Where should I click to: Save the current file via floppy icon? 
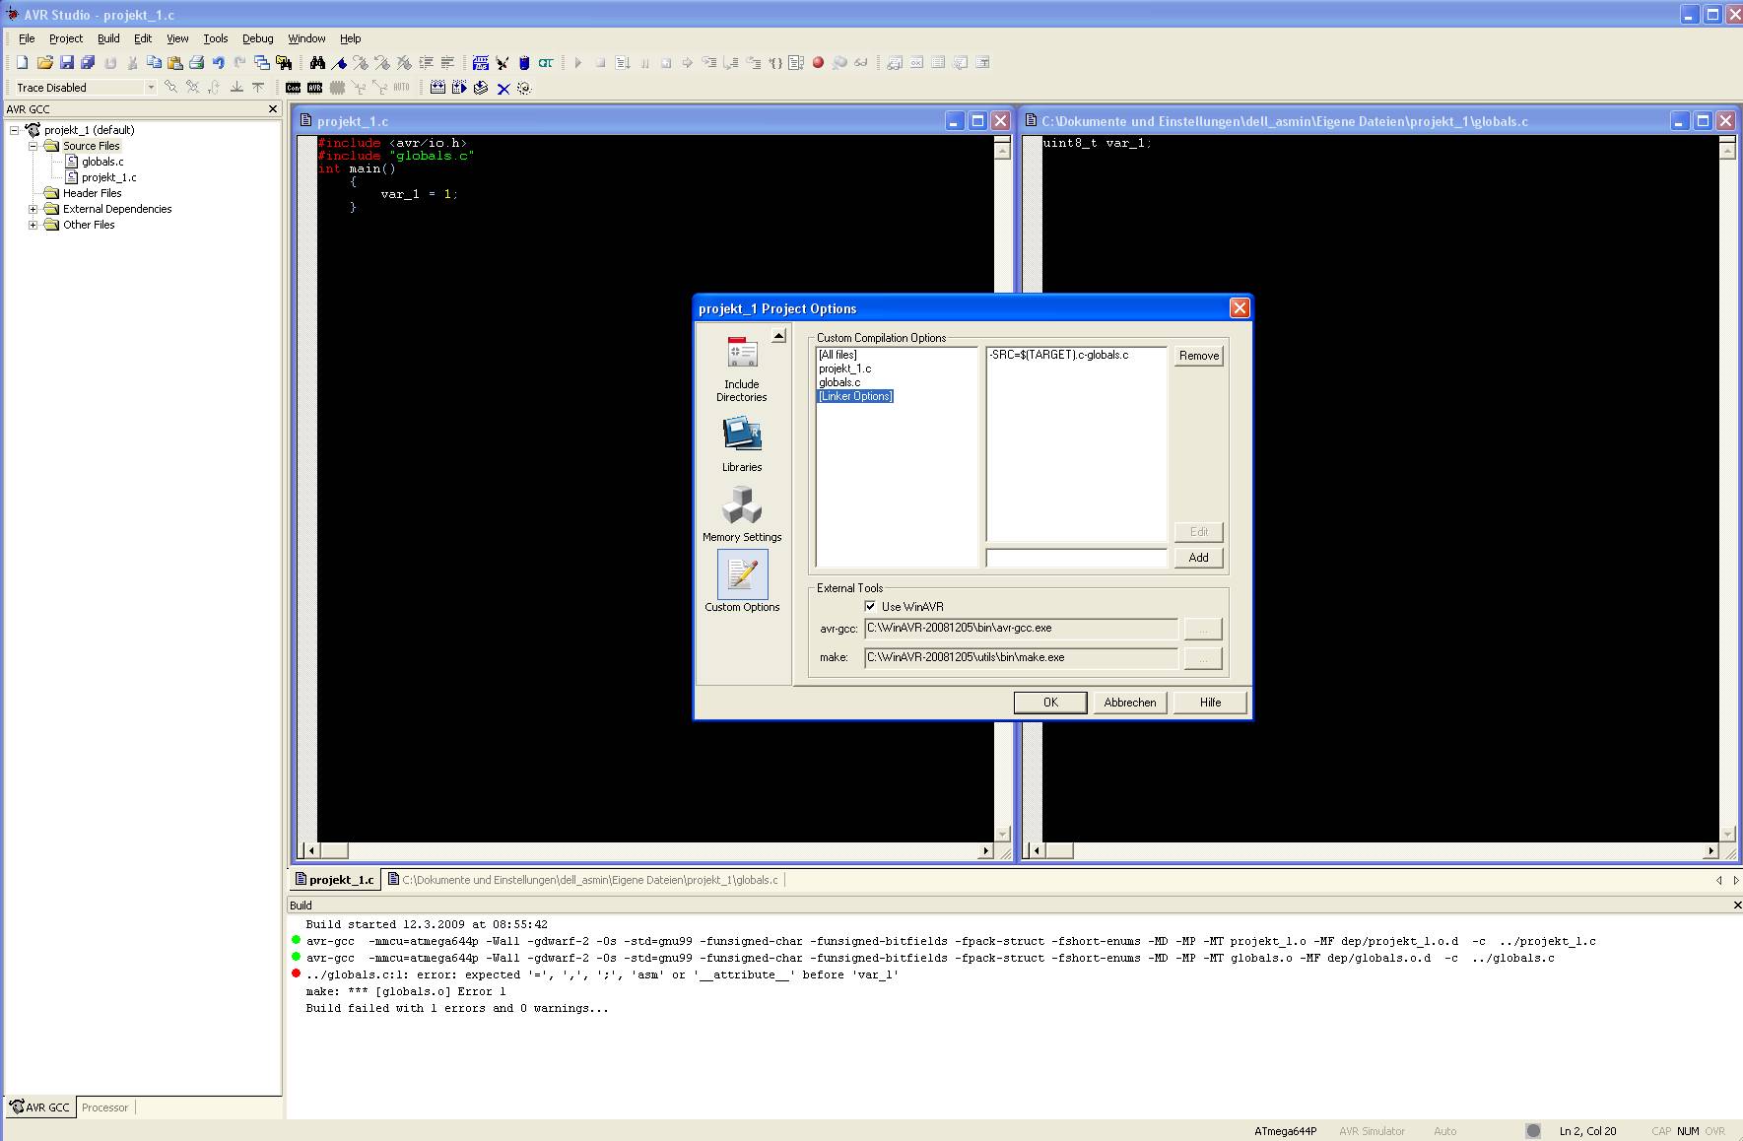click(67, 62)
